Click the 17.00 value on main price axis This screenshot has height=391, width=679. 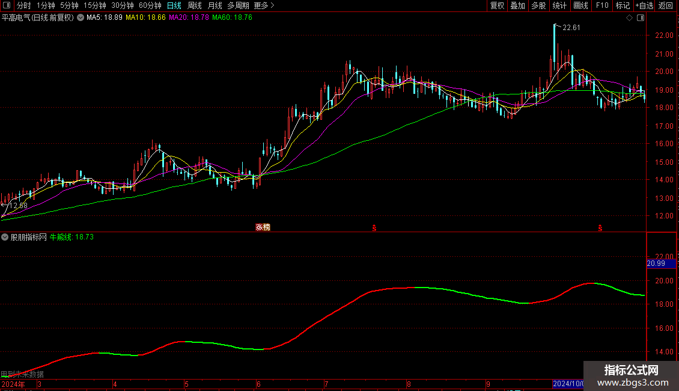[x=664, y=126]
